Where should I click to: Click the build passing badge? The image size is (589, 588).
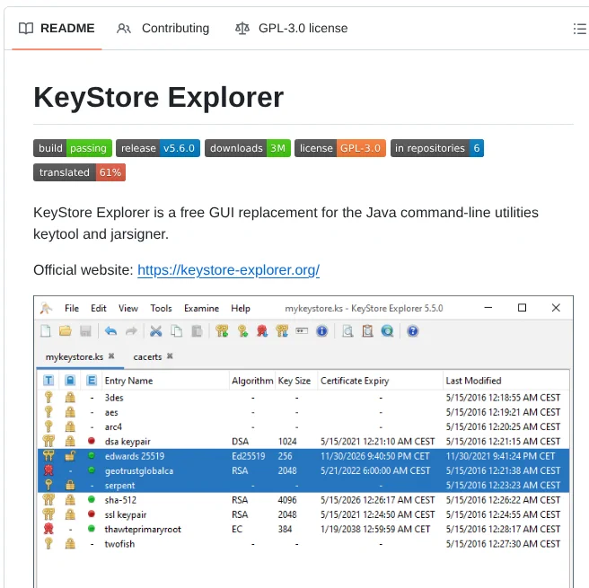(73, 148)
